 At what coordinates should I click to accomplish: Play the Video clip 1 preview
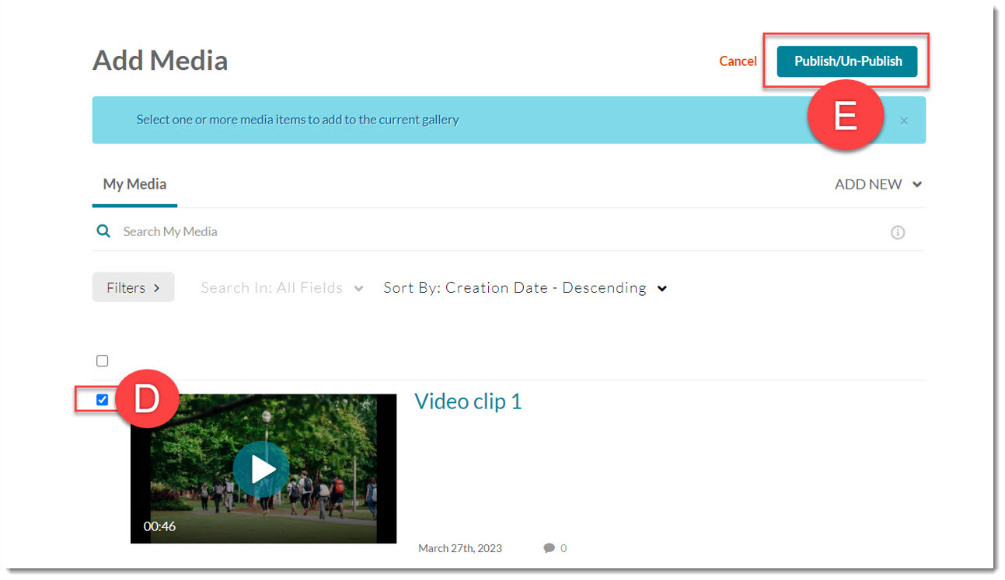click(263, 469)
